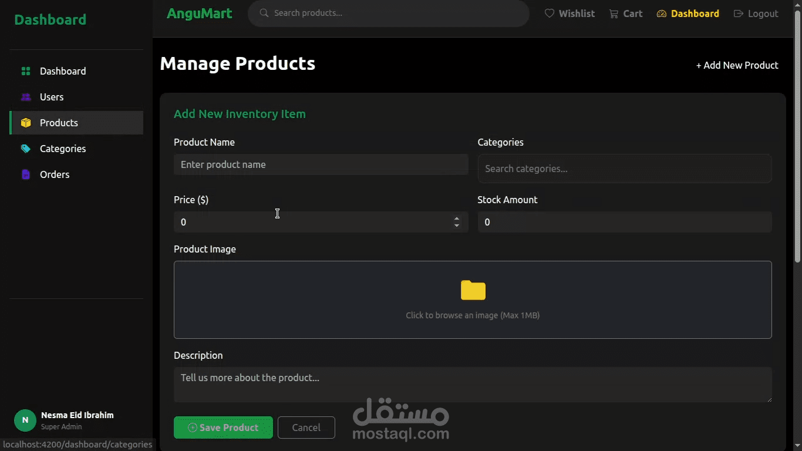Image resolution: width=802 pixels, height=451 pixels.
Task: Click the Orders document icon
Action: tap(26, 174)
